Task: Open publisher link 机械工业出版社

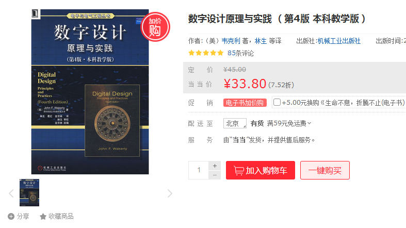Action: pyautogui.click(x=339, y=41)
